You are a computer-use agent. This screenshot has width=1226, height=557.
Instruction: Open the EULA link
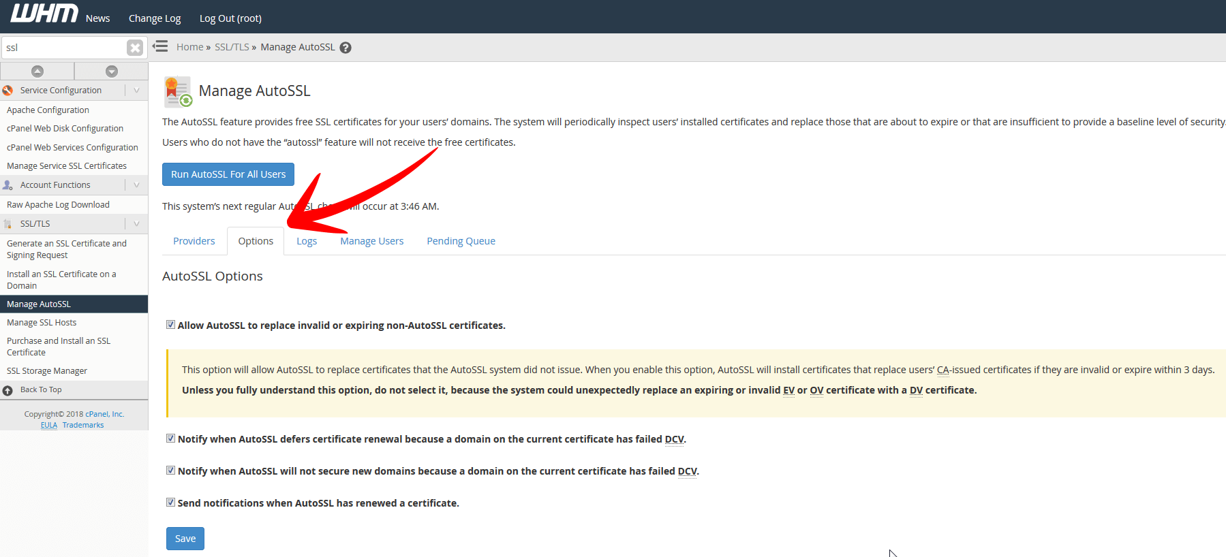[49, 425]
